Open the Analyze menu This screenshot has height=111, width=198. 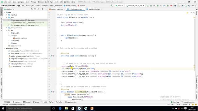tap(33, 2)
